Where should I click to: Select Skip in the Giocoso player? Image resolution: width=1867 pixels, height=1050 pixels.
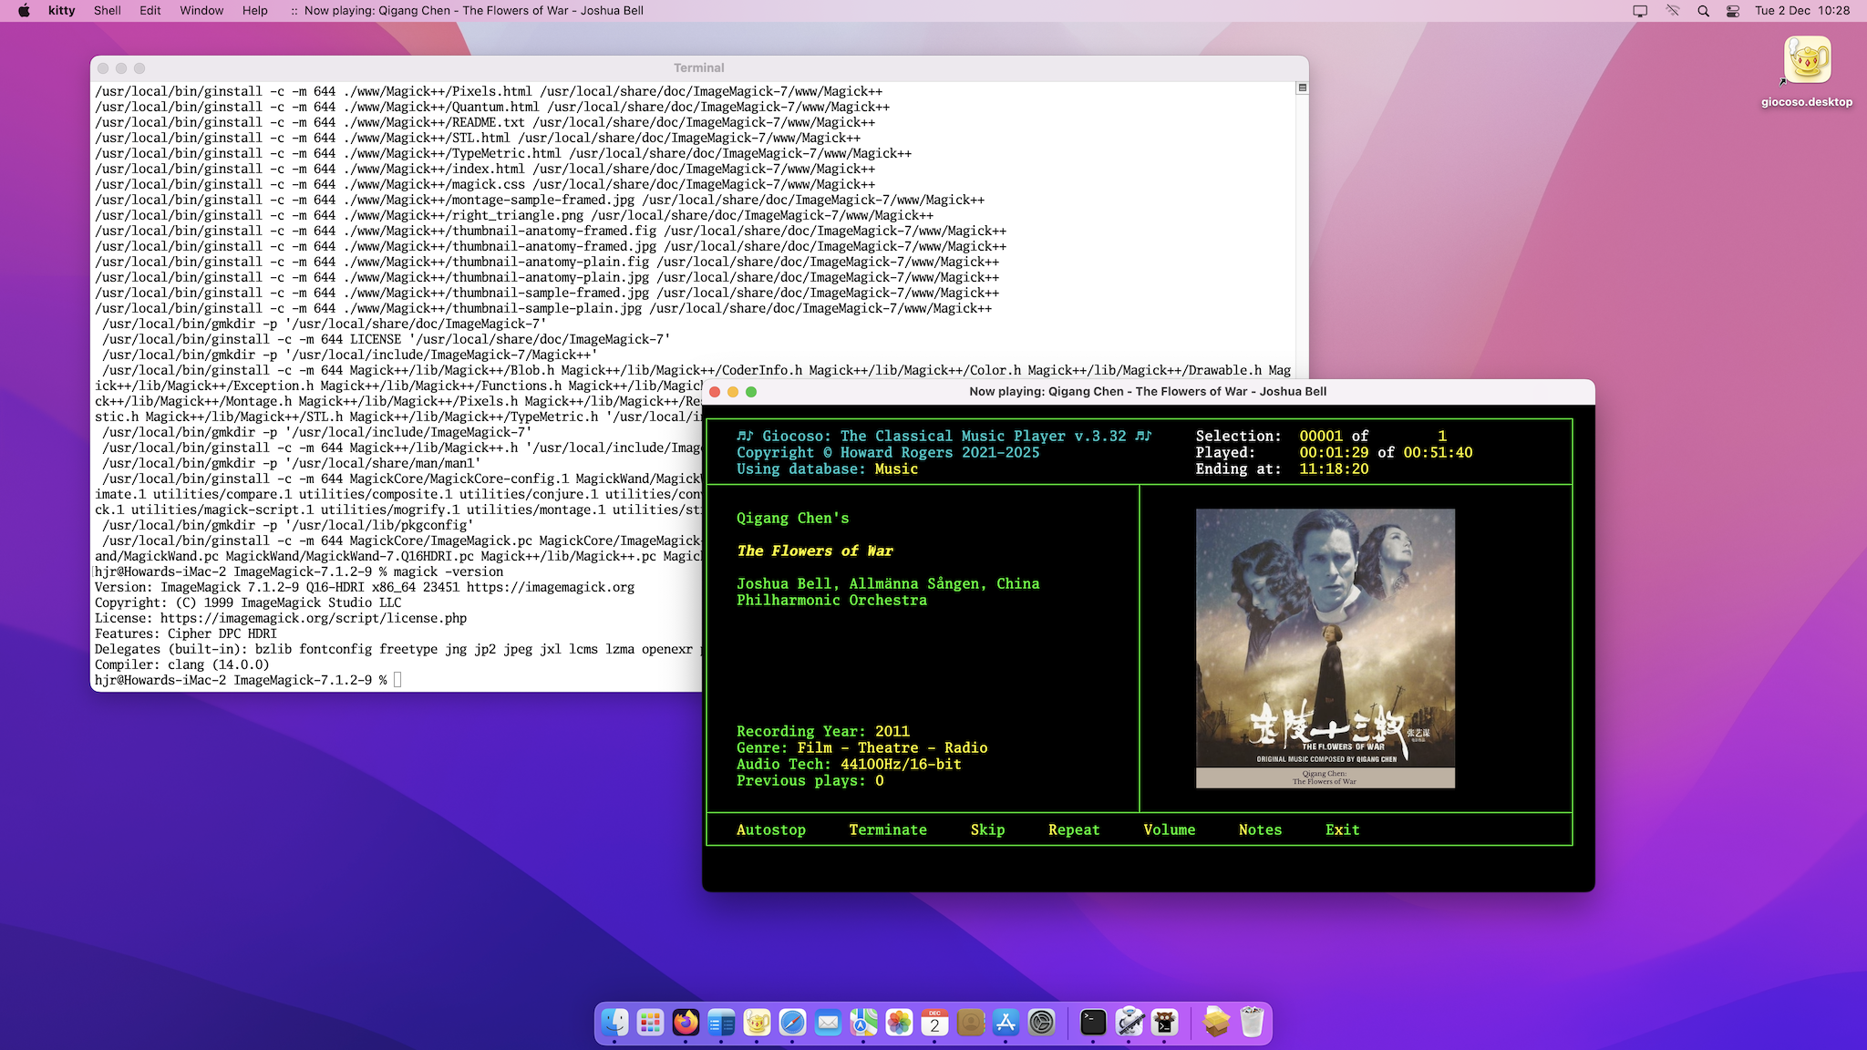(987, 829)
